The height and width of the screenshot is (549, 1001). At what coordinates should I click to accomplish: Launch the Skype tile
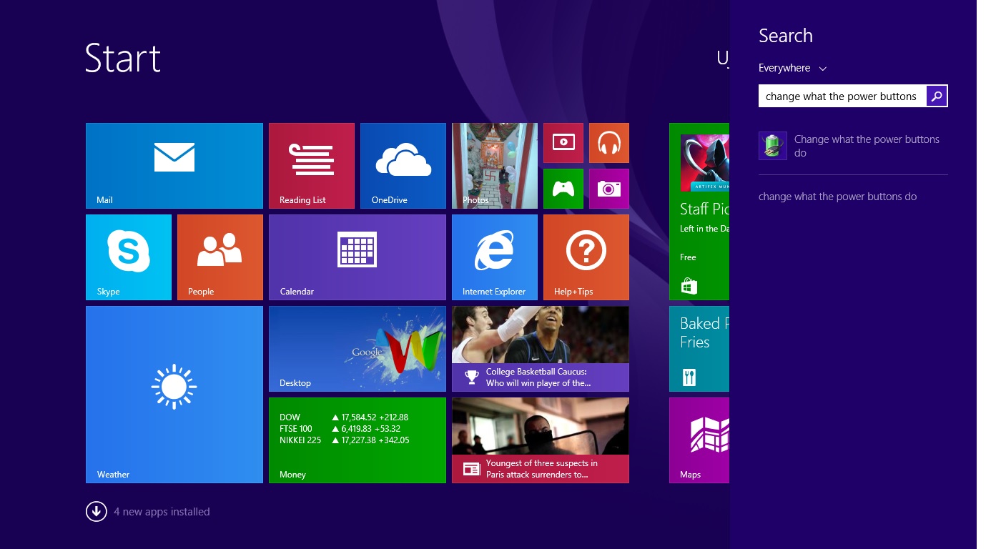click(x=129, y=257)
